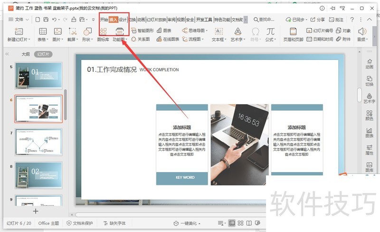Switch to the 动画 Animation tab
Image resolution: width=380 pixels, height=232 pixels.
[x=141, y=19]
